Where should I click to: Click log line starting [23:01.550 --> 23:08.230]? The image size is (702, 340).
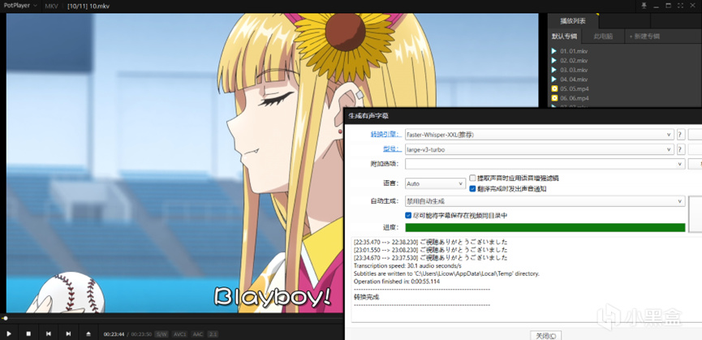pos(431,250)
